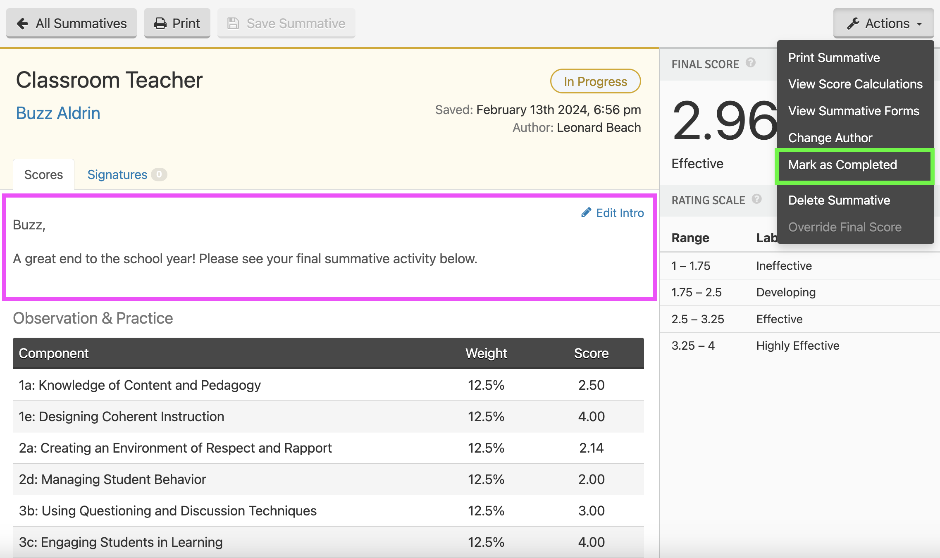Select Print Summative from the menu
This screenshot has height=558, width=940.
click(834, 57)
